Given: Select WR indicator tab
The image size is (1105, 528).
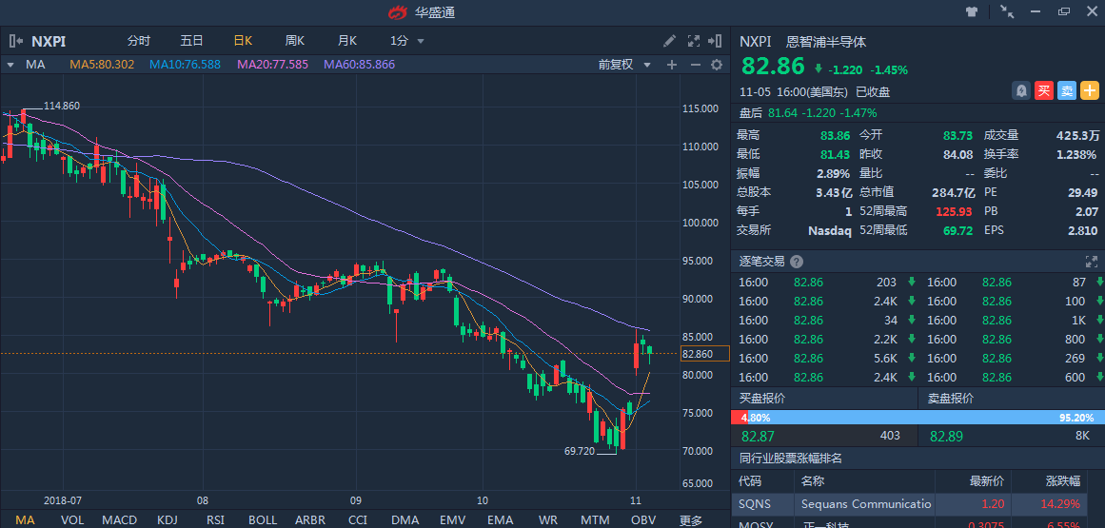Looking at the screenshot, I should [x=547, y=520].
